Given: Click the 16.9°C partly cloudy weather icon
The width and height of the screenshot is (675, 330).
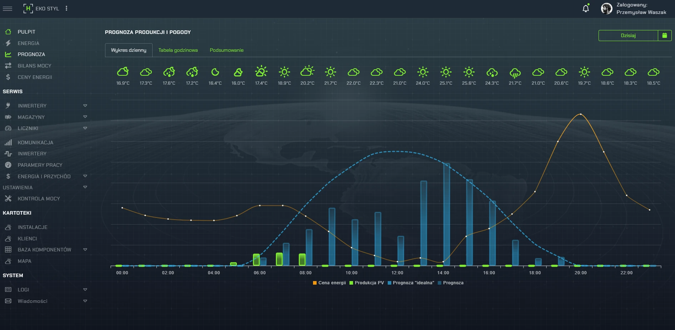Looking at the screenshot, I should tap(123, 72).
